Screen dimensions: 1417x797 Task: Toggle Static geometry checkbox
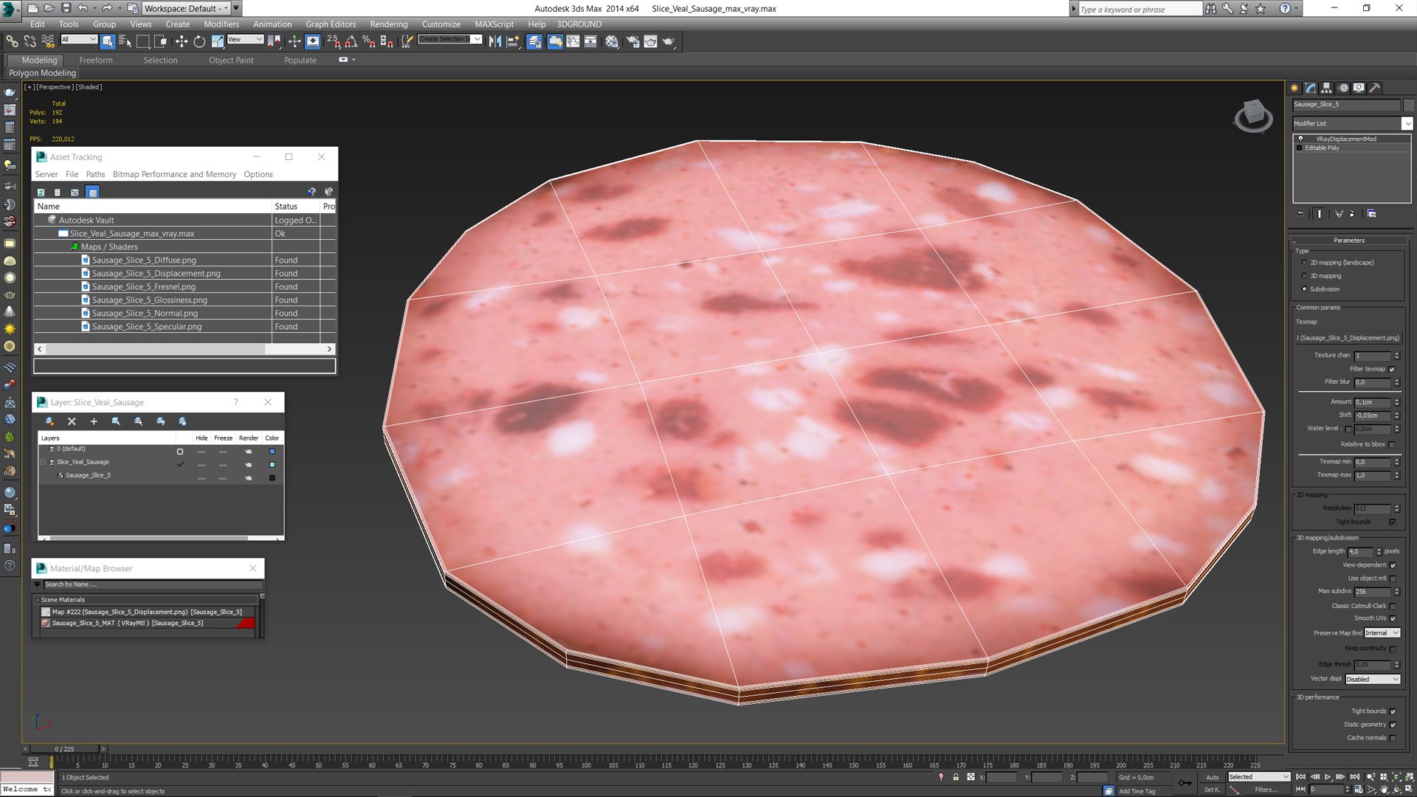click(x=1393, y=725)
